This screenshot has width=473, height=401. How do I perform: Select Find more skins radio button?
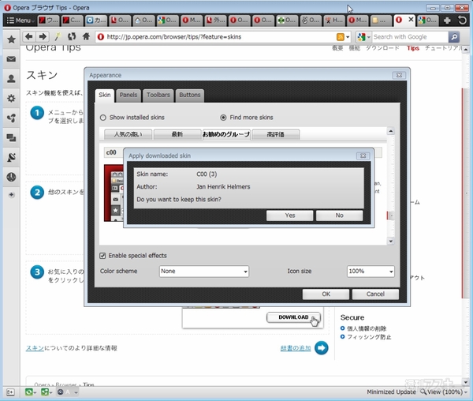[x=223, y=118]
